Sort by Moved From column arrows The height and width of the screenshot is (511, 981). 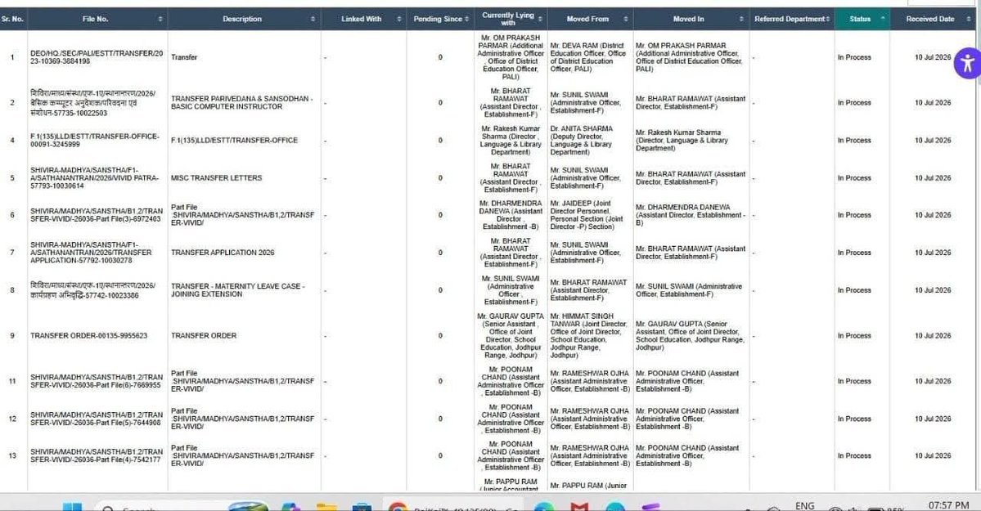pos(626,20)
